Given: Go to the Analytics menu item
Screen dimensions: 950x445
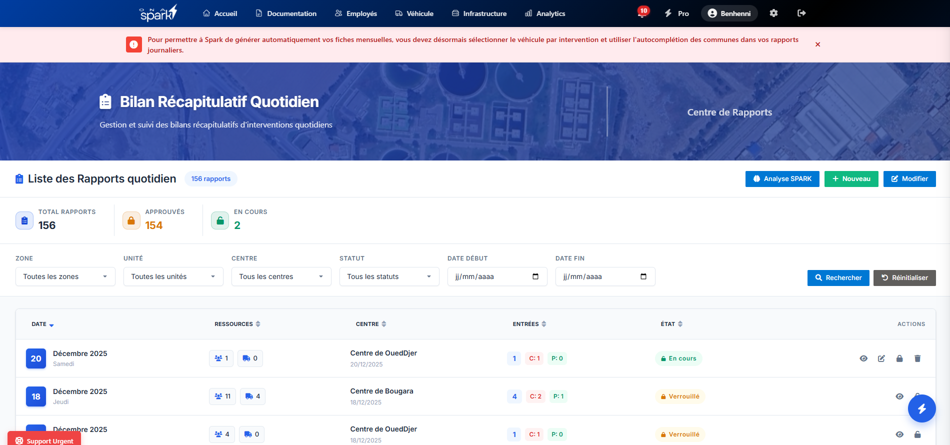Looking at the screenshot, I should 545,13.
